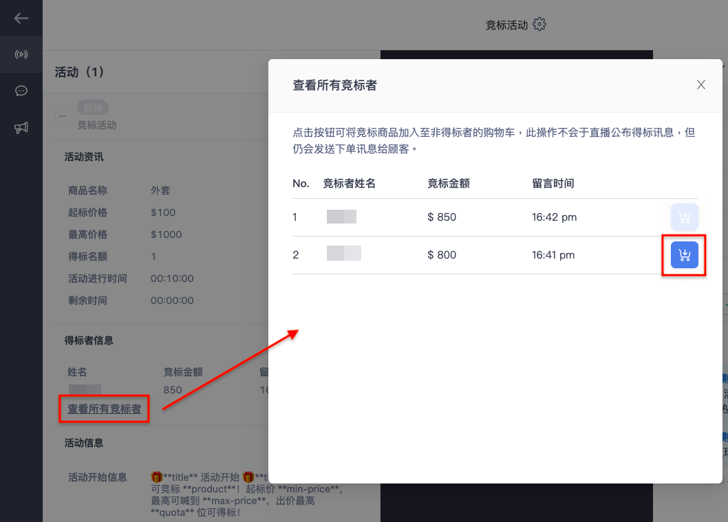Click the disabled cart button for $850 bidder
This screenshot has width=728, height=522.
pos(684,217)
